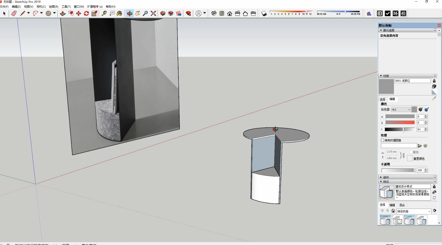Screen dimensions: 442x245
Task: Open the Draw menu
Action: [x=53, y=7]
